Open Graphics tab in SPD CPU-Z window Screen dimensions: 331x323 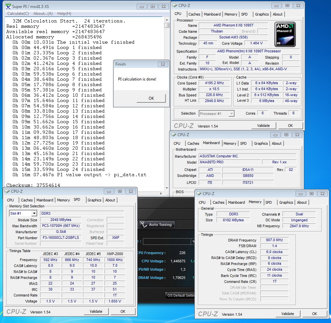[x=95, y=200]
